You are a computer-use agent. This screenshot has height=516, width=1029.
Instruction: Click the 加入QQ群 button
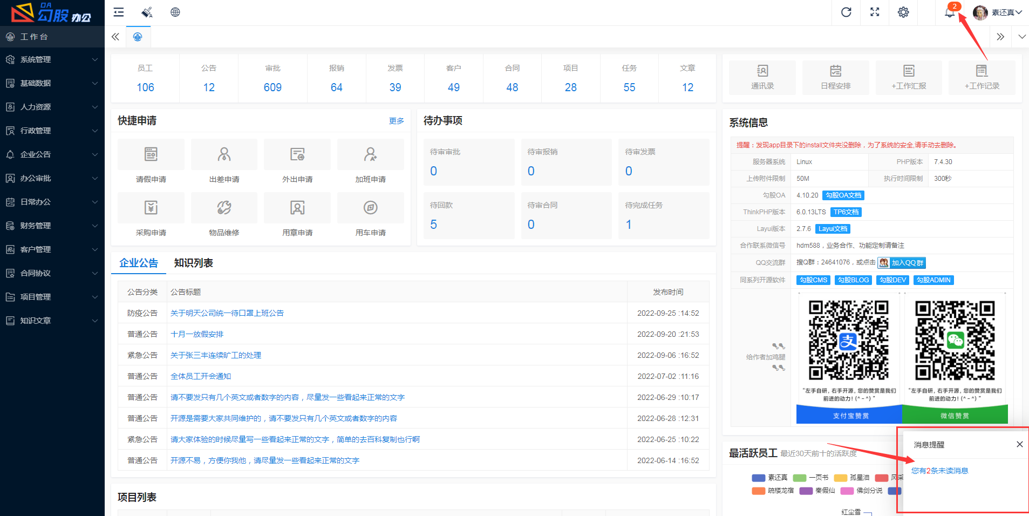pyautogui.click(x=902, y=263)
